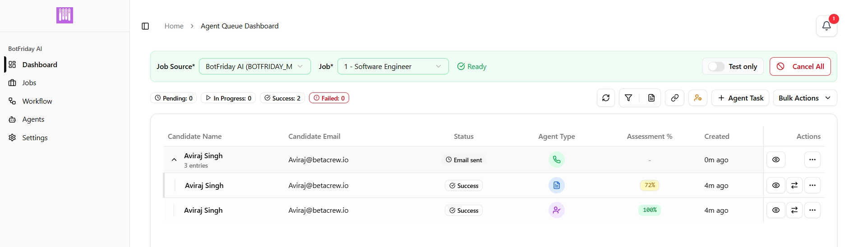The height and width of the screenshot is (247, 854).
Task: Click the Agent Type column header
Action: (x=557, y=136)
